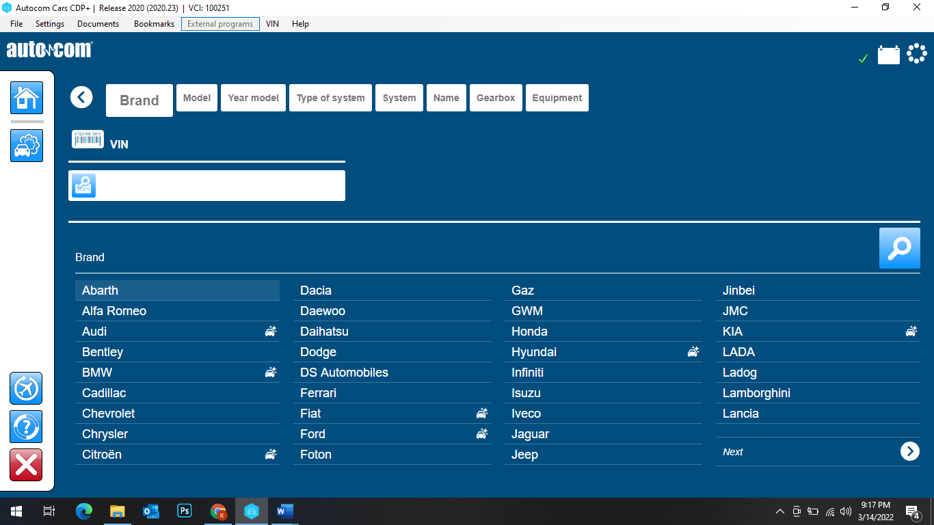
Task: Open the help question mark icon
Action: click(x=26, y=427)
